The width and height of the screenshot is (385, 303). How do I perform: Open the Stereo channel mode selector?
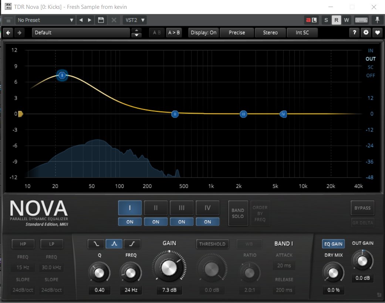tap(270, 32)
